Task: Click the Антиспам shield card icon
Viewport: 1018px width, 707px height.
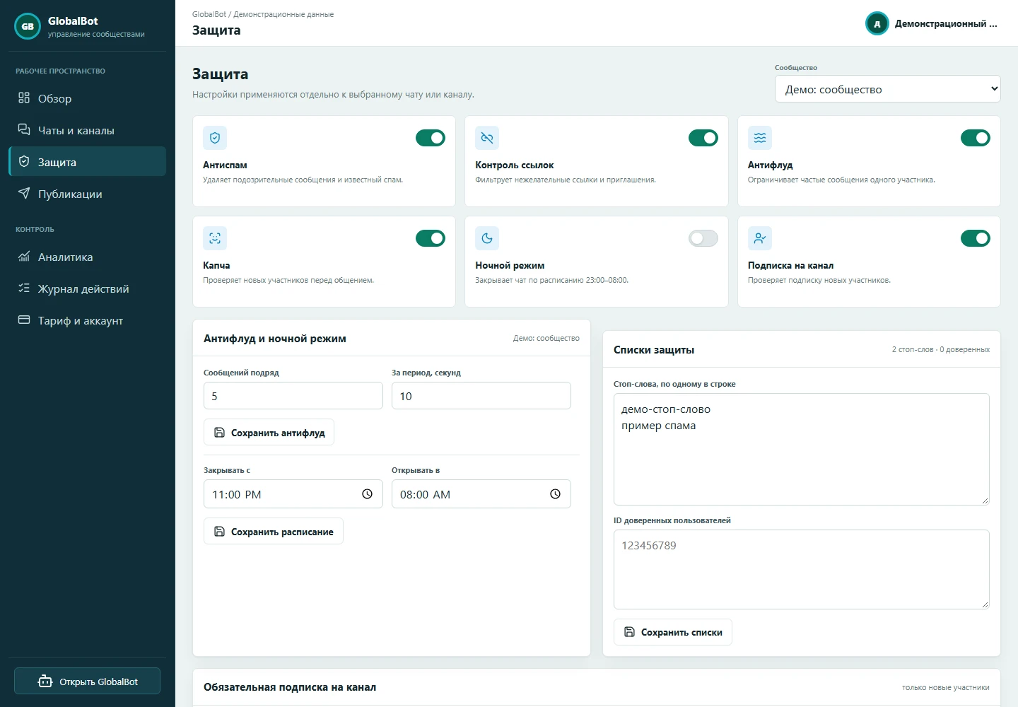Action: click(x=215, y=138)
